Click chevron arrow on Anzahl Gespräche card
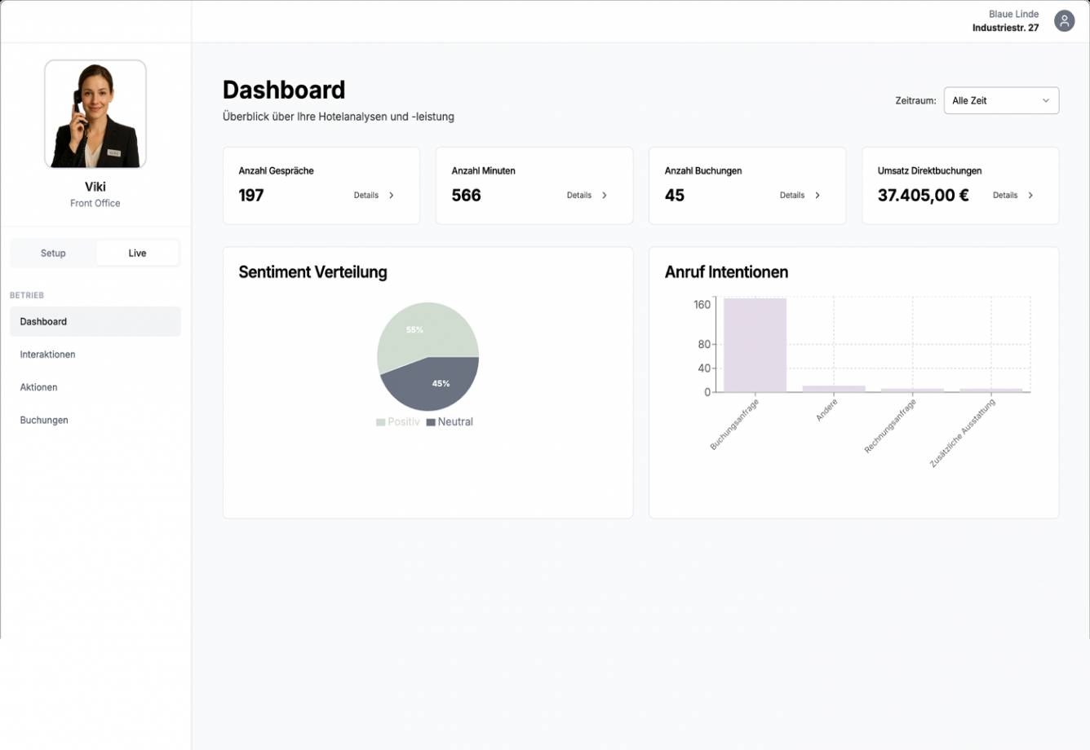The image size is (1090, 750). (392, 196)
